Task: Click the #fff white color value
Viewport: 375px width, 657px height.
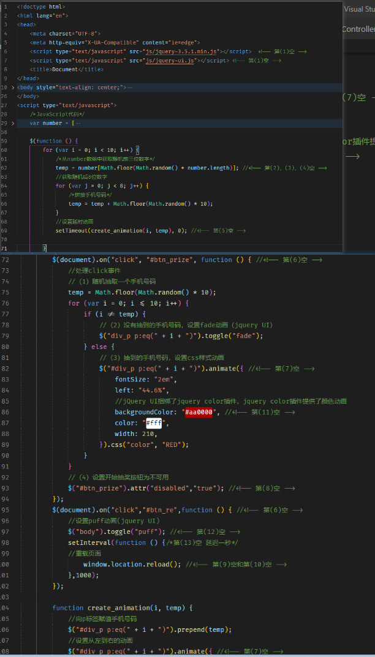Action: click(154, 423)
